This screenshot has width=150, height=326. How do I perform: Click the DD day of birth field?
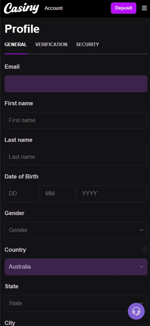click(x=22, y=194)
